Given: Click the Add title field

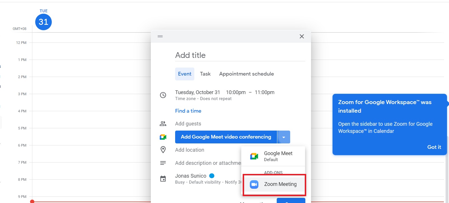Looking at the screenshot, I should tap(240, 55).
